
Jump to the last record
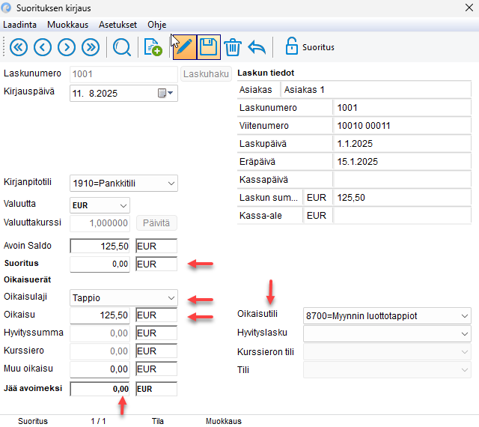[91, 47]
